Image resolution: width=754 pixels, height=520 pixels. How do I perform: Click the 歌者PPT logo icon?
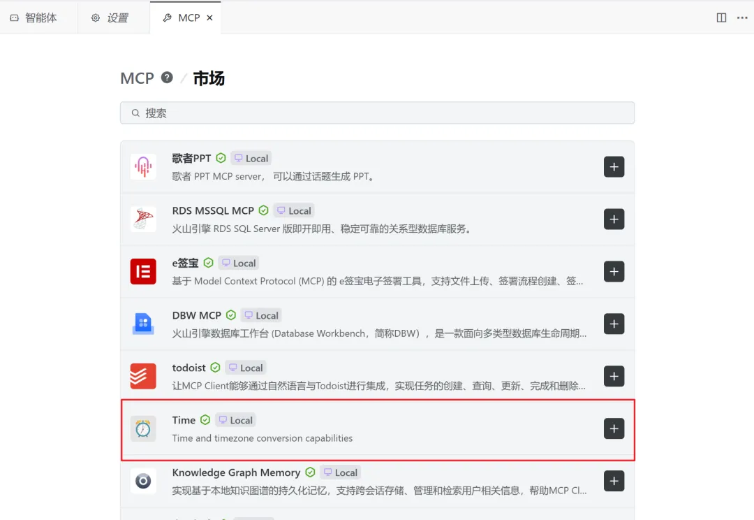[x=143, y=167]
